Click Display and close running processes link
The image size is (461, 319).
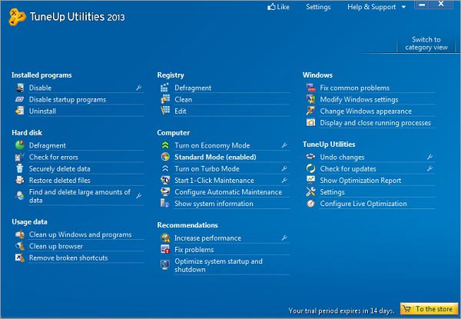tap(375, 122)
